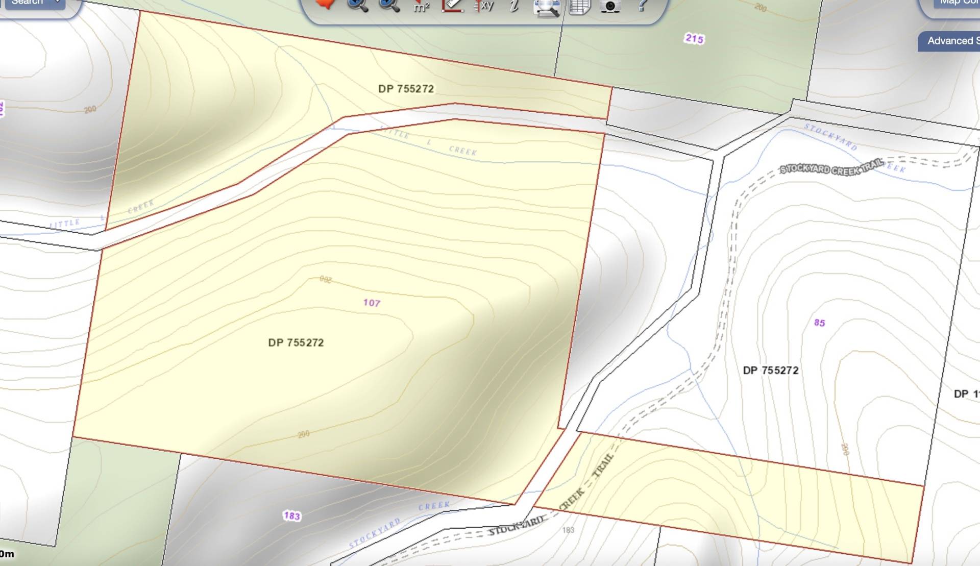This screenshot has height=566, width=980.
Task: Click the northern DP 755272 highlighted parcel
Action: (406, 89)
